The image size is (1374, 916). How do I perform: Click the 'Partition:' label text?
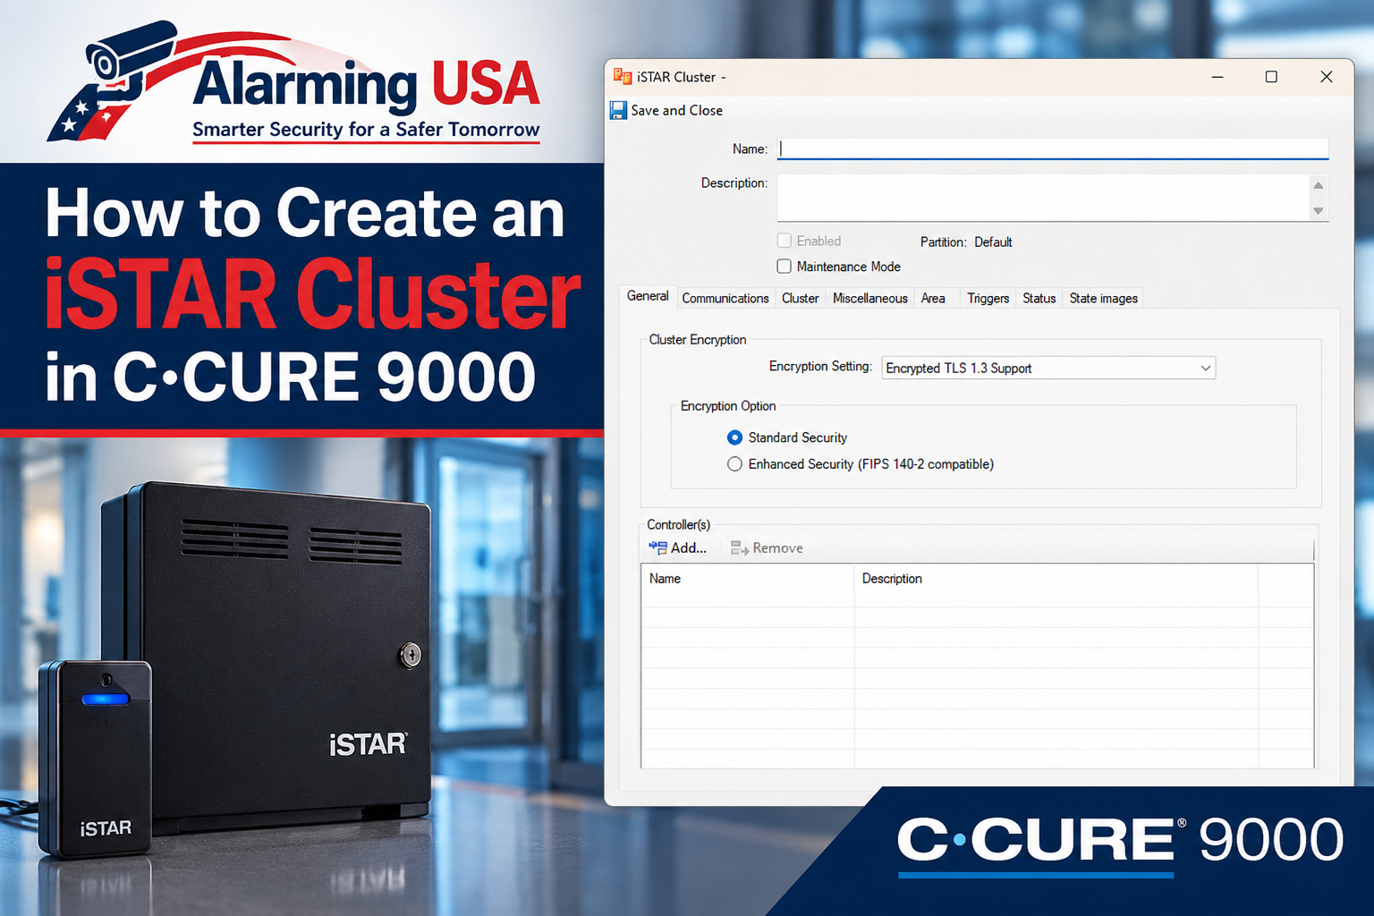click(943, 242)
